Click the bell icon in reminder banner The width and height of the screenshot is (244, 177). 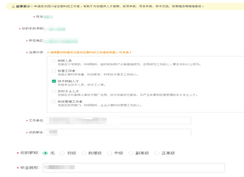13,7
